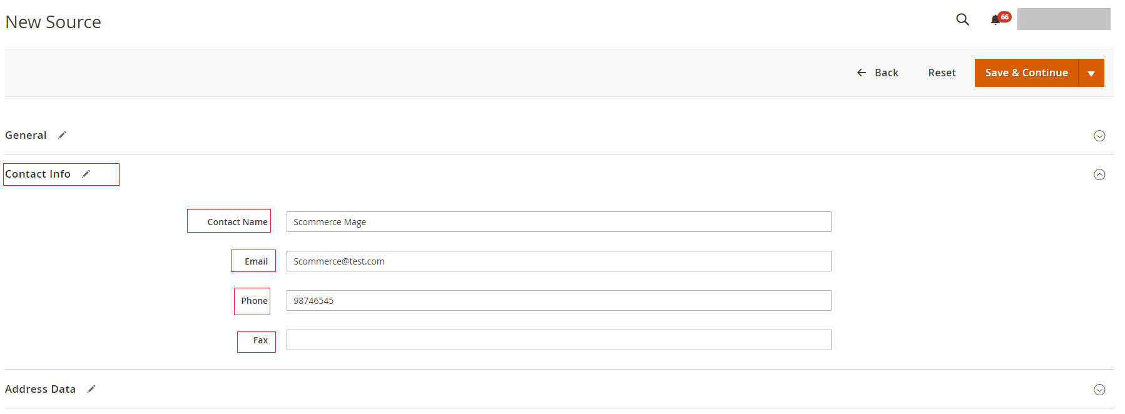
Task: Click the pencil icon beside Address Data
Action: tap(91, 389)
